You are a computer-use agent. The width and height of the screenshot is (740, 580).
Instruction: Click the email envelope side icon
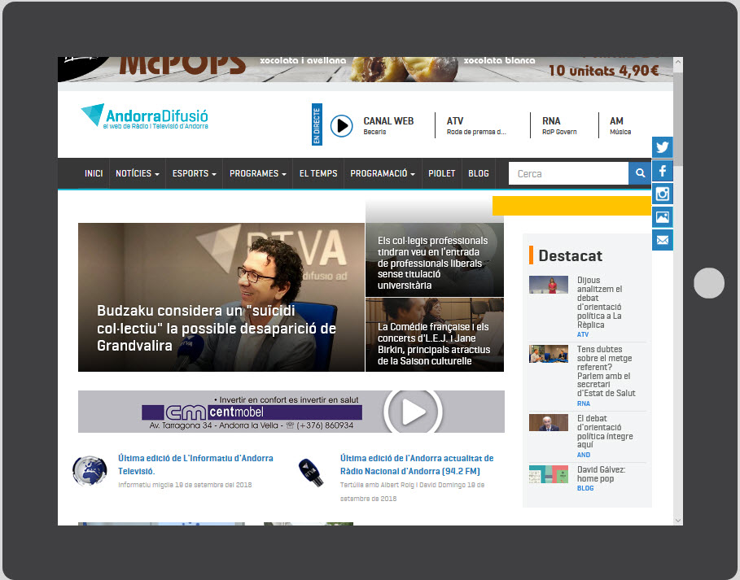pos(663,240)
